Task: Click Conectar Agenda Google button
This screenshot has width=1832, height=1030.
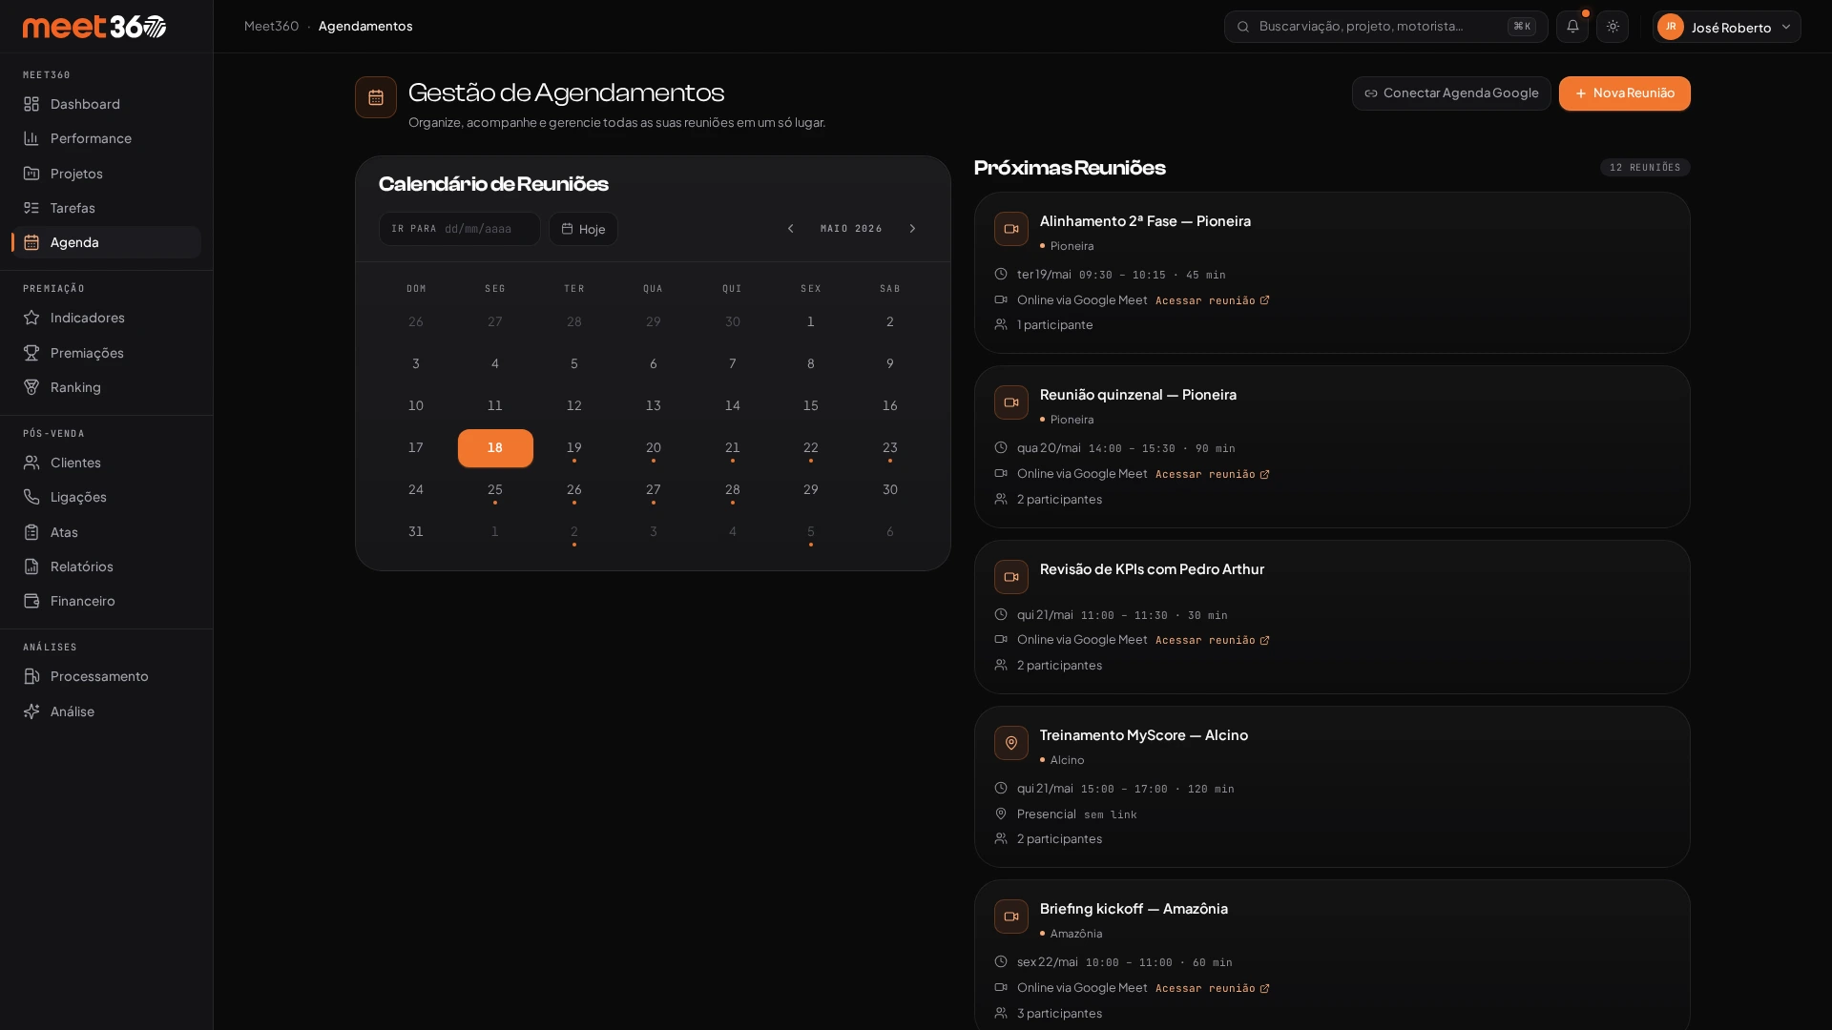Action: pyautogui.click(x=1451, y=93)
